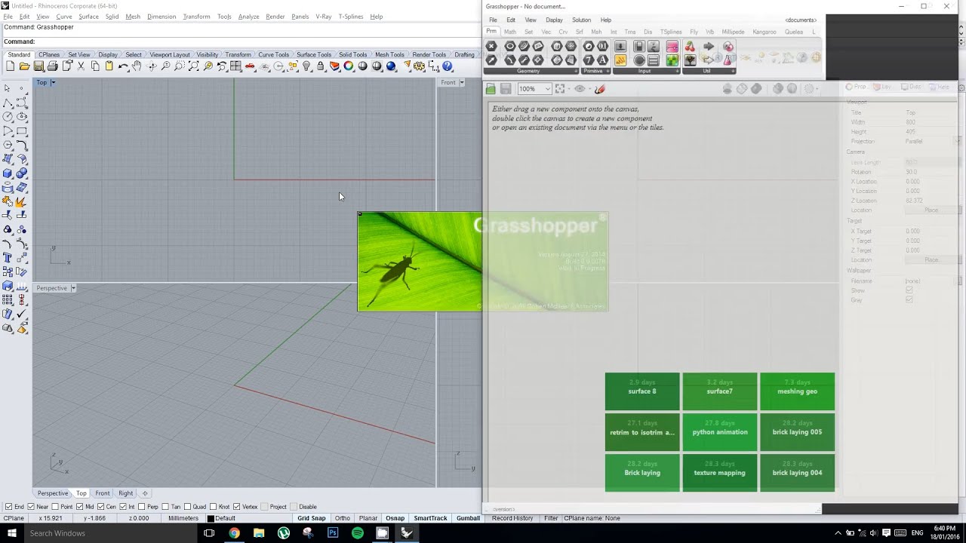Viewport: 966px width, 543px height.
Task: Click the Print icon in Rhino toolbar
Action: point(52,66)
